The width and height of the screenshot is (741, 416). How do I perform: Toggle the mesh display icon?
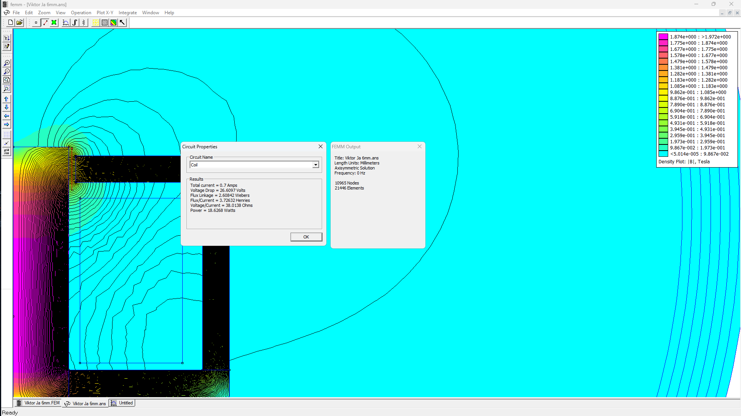95,22
